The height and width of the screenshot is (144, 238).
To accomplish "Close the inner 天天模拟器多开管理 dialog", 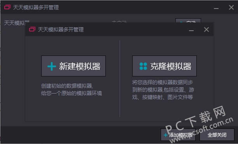I will tap(206, 29).
